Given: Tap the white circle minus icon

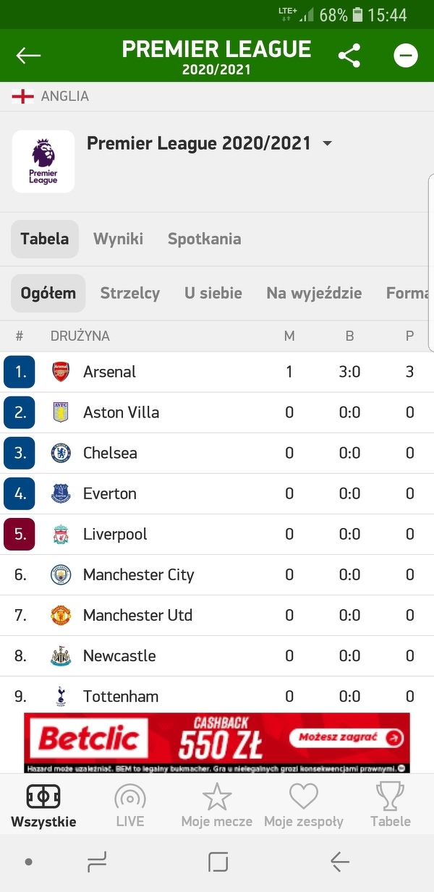Looking at the screenshot, I should point(406,56).
